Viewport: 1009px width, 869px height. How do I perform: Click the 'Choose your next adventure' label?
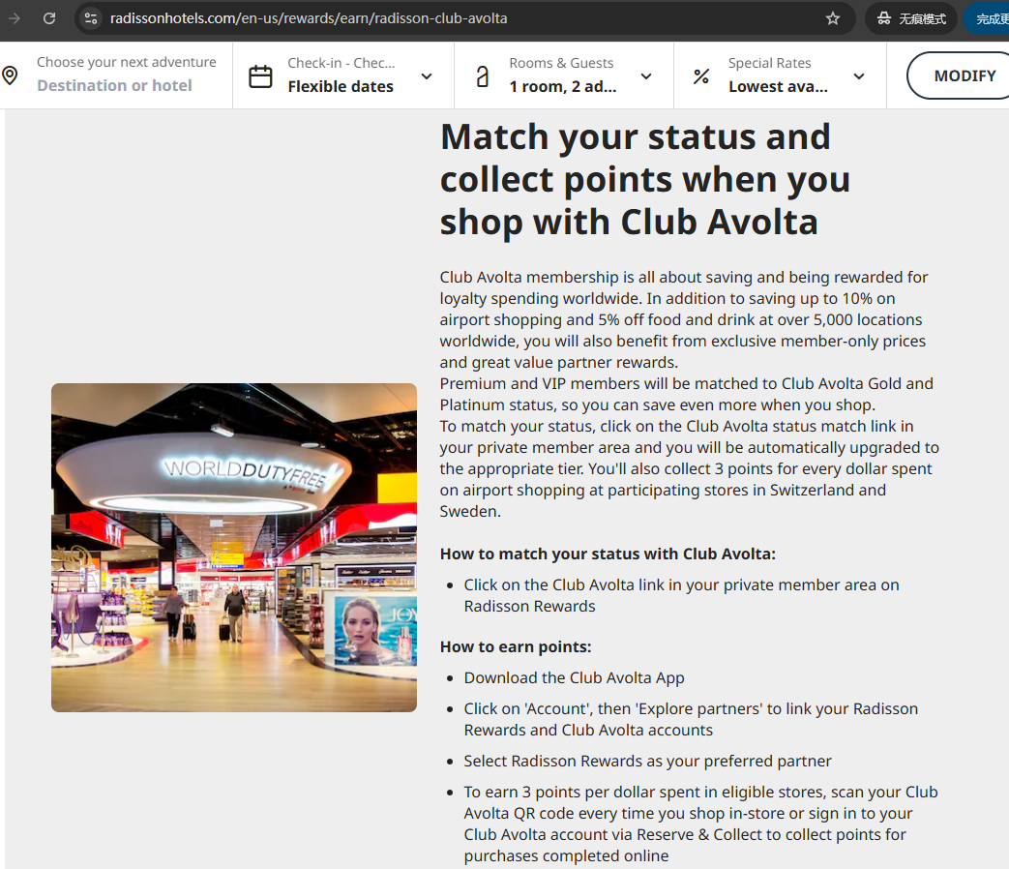coord(126,63)
